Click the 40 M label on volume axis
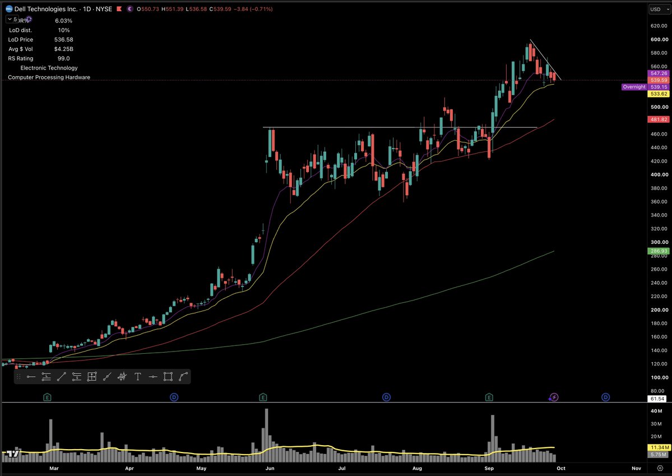This screenshot has width=672, height=476. click(656, 411)
